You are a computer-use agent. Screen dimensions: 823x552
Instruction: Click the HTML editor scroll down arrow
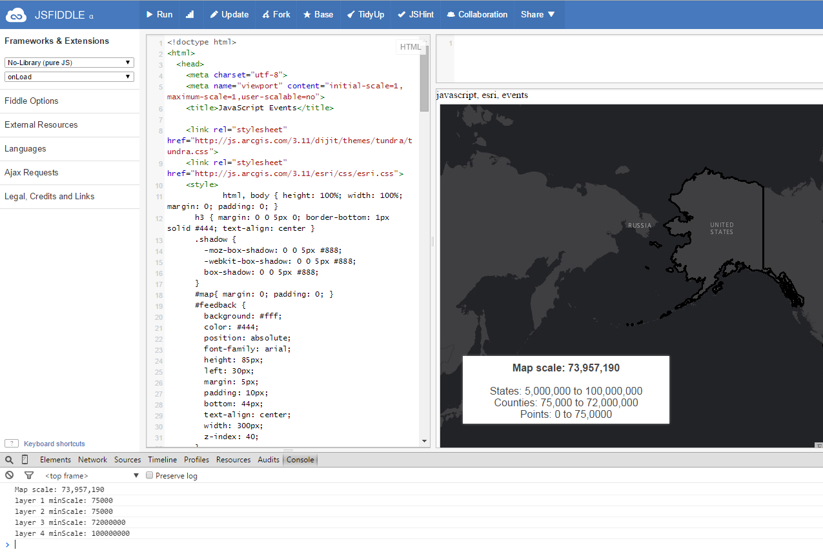click(424, 441)
